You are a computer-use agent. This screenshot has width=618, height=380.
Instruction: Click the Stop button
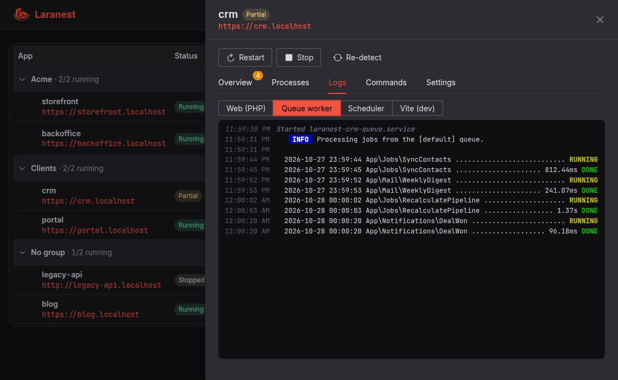pos(299,58)
